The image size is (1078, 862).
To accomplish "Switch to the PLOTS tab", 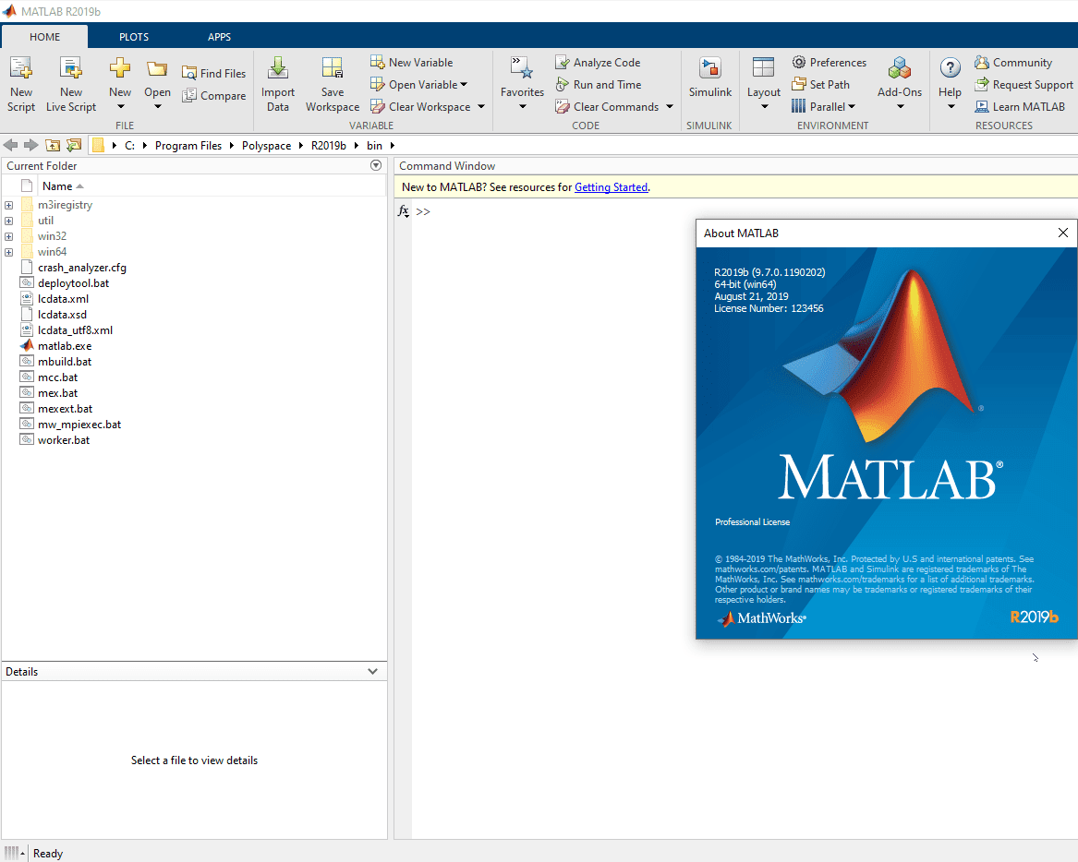I will 133,36.
